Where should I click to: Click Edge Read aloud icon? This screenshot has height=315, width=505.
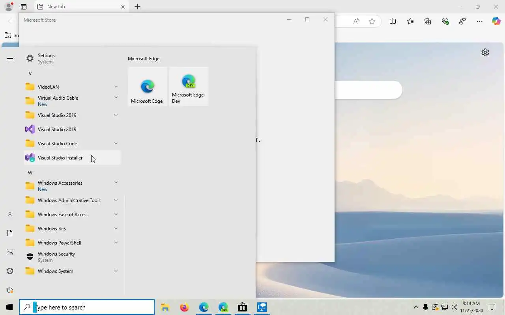point(356,21)
